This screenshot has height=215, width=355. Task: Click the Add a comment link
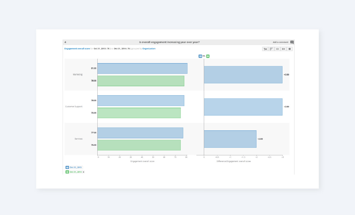pos(280,42)
